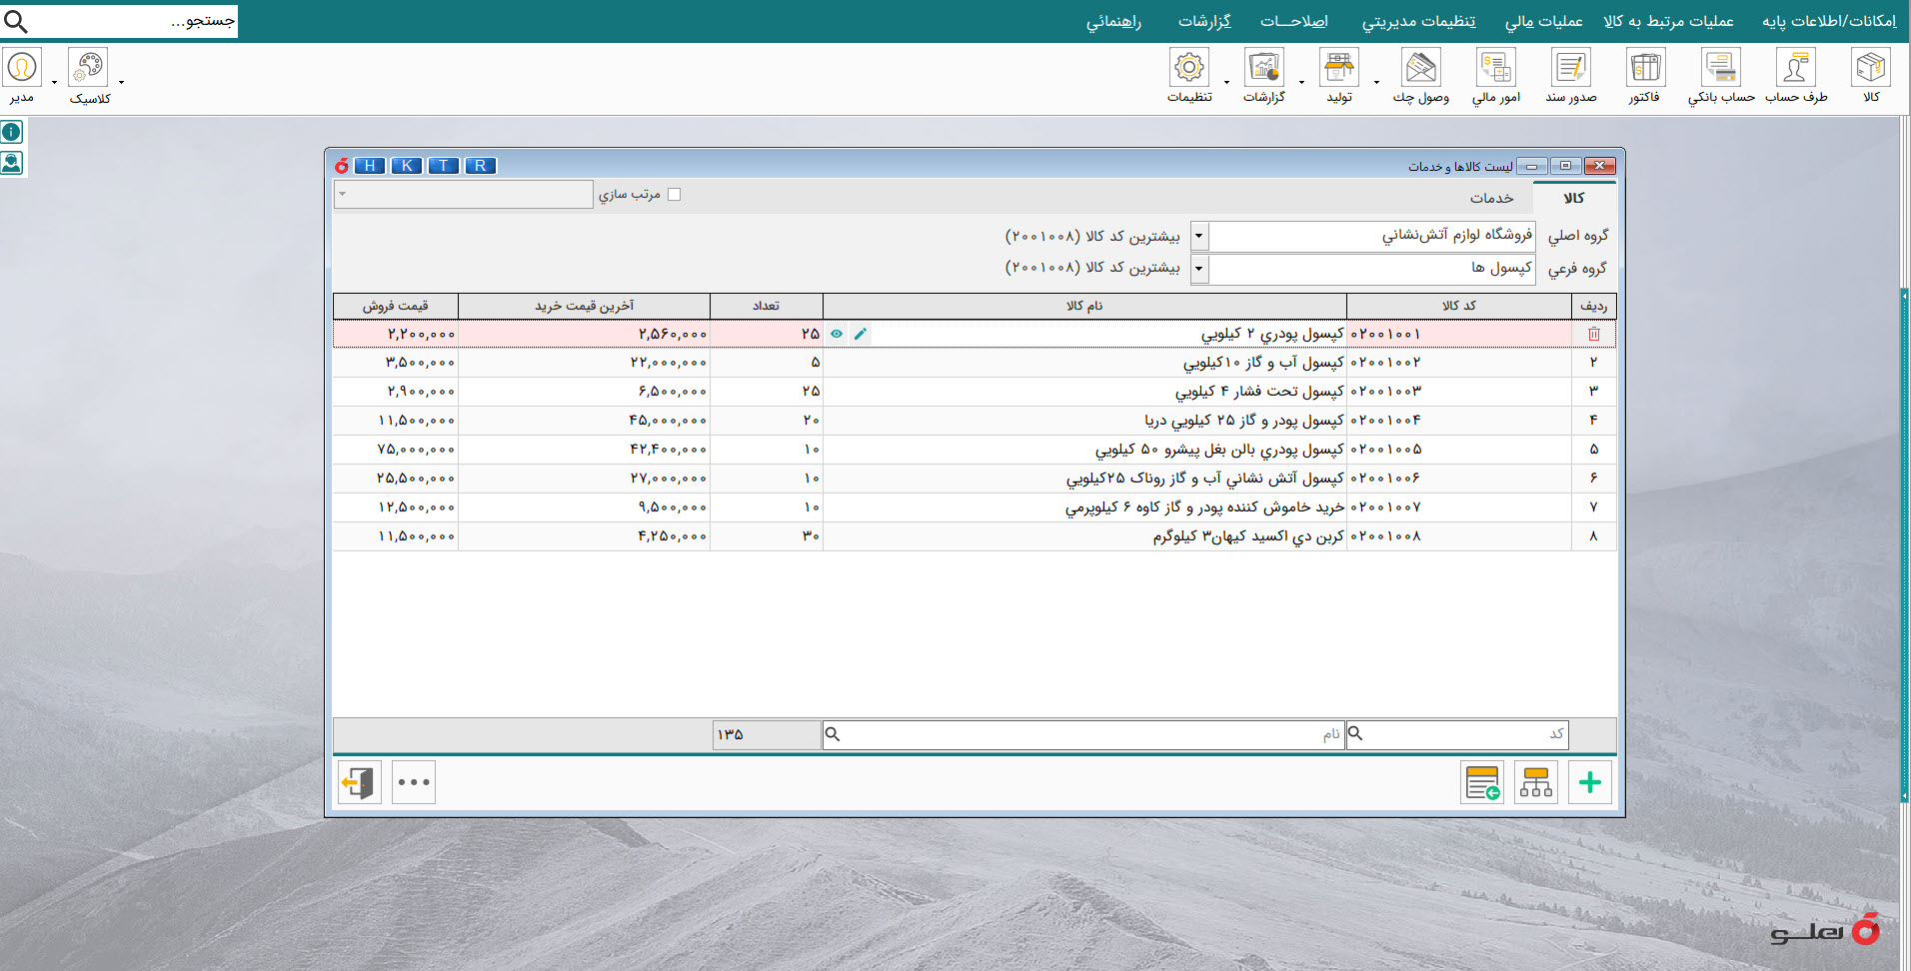Expand the گروه اصلي main group dropdown
Viewport: 1911px width, 971px height.
[x=1199, y=237]
